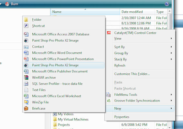Click the Word Document icon
Viewport: 183px width, 129px height.
26,53
